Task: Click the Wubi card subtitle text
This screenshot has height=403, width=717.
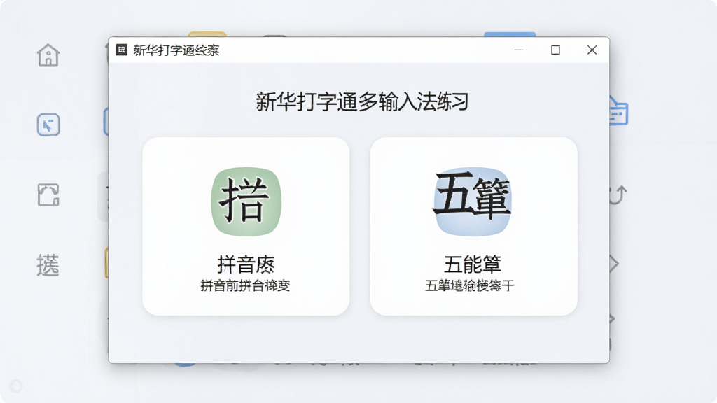Action: click(x=470, y=285)
